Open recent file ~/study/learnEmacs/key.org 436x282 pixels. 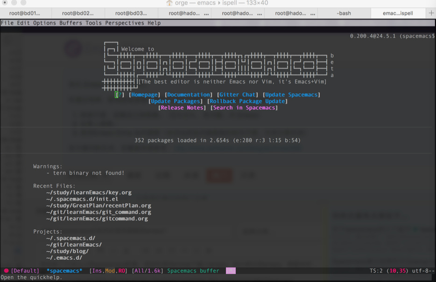point(89,193)
